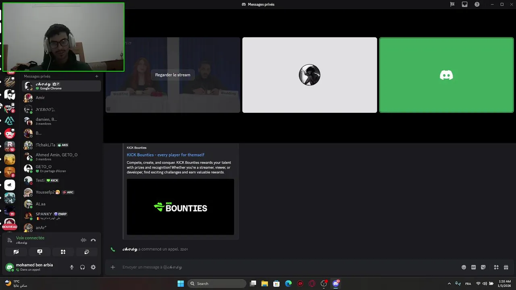Open the white horse server icon
Screen dimensions: 516x290
10,185
